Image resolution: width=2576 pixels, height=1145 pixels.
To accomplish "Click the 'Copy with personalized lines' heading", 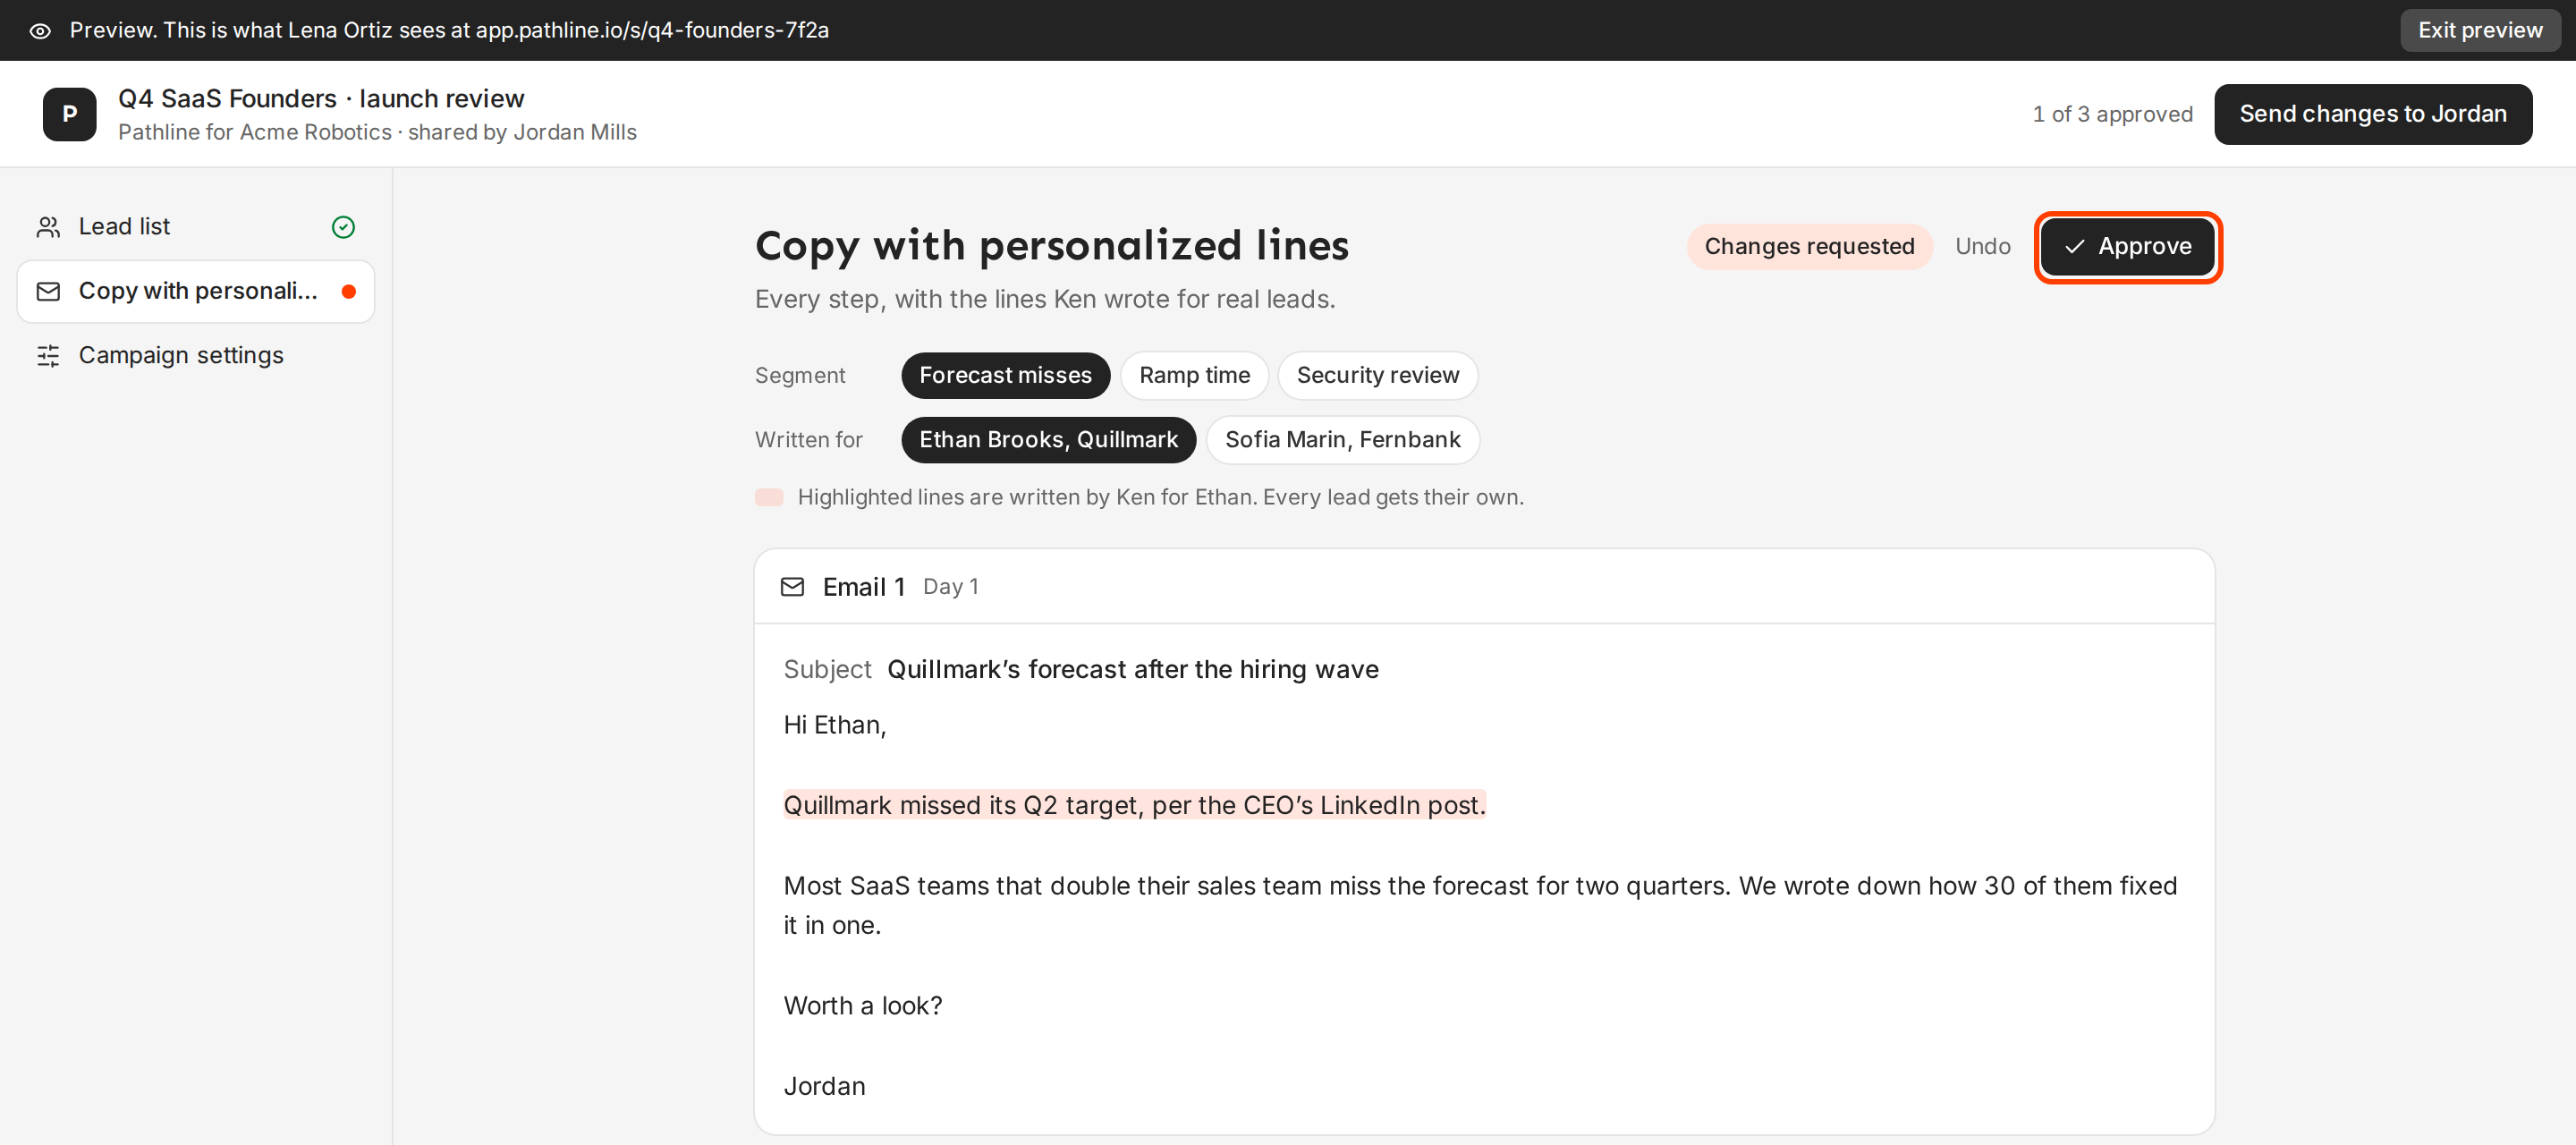I will tap(1051, 246).
